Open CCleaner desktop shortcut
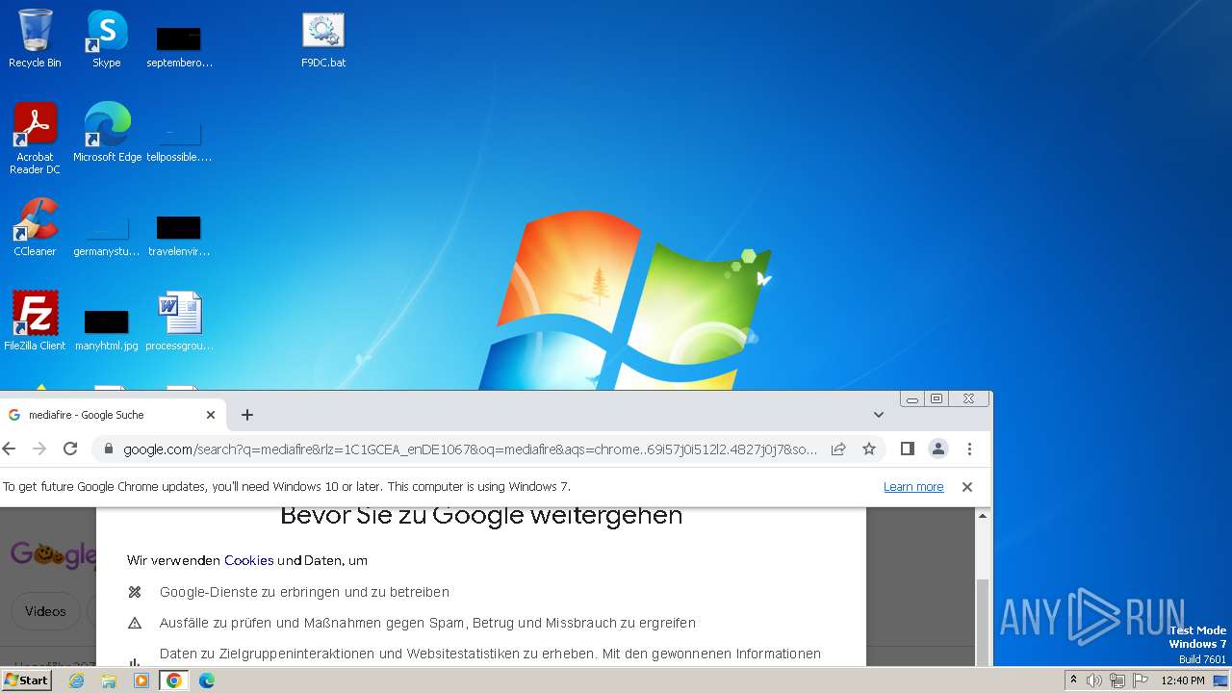Image resolution: width=1232 pixels, height=693 pixels. pyautogui.click(x=35, y=227)
